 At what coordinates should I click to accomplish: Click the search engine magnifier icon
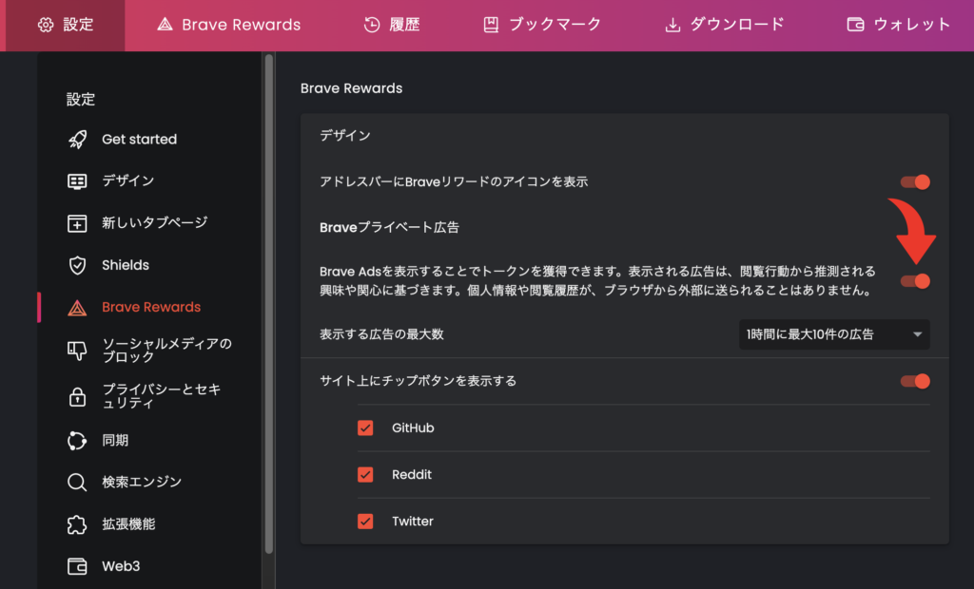pyautogui.click(x=77, y=483)
